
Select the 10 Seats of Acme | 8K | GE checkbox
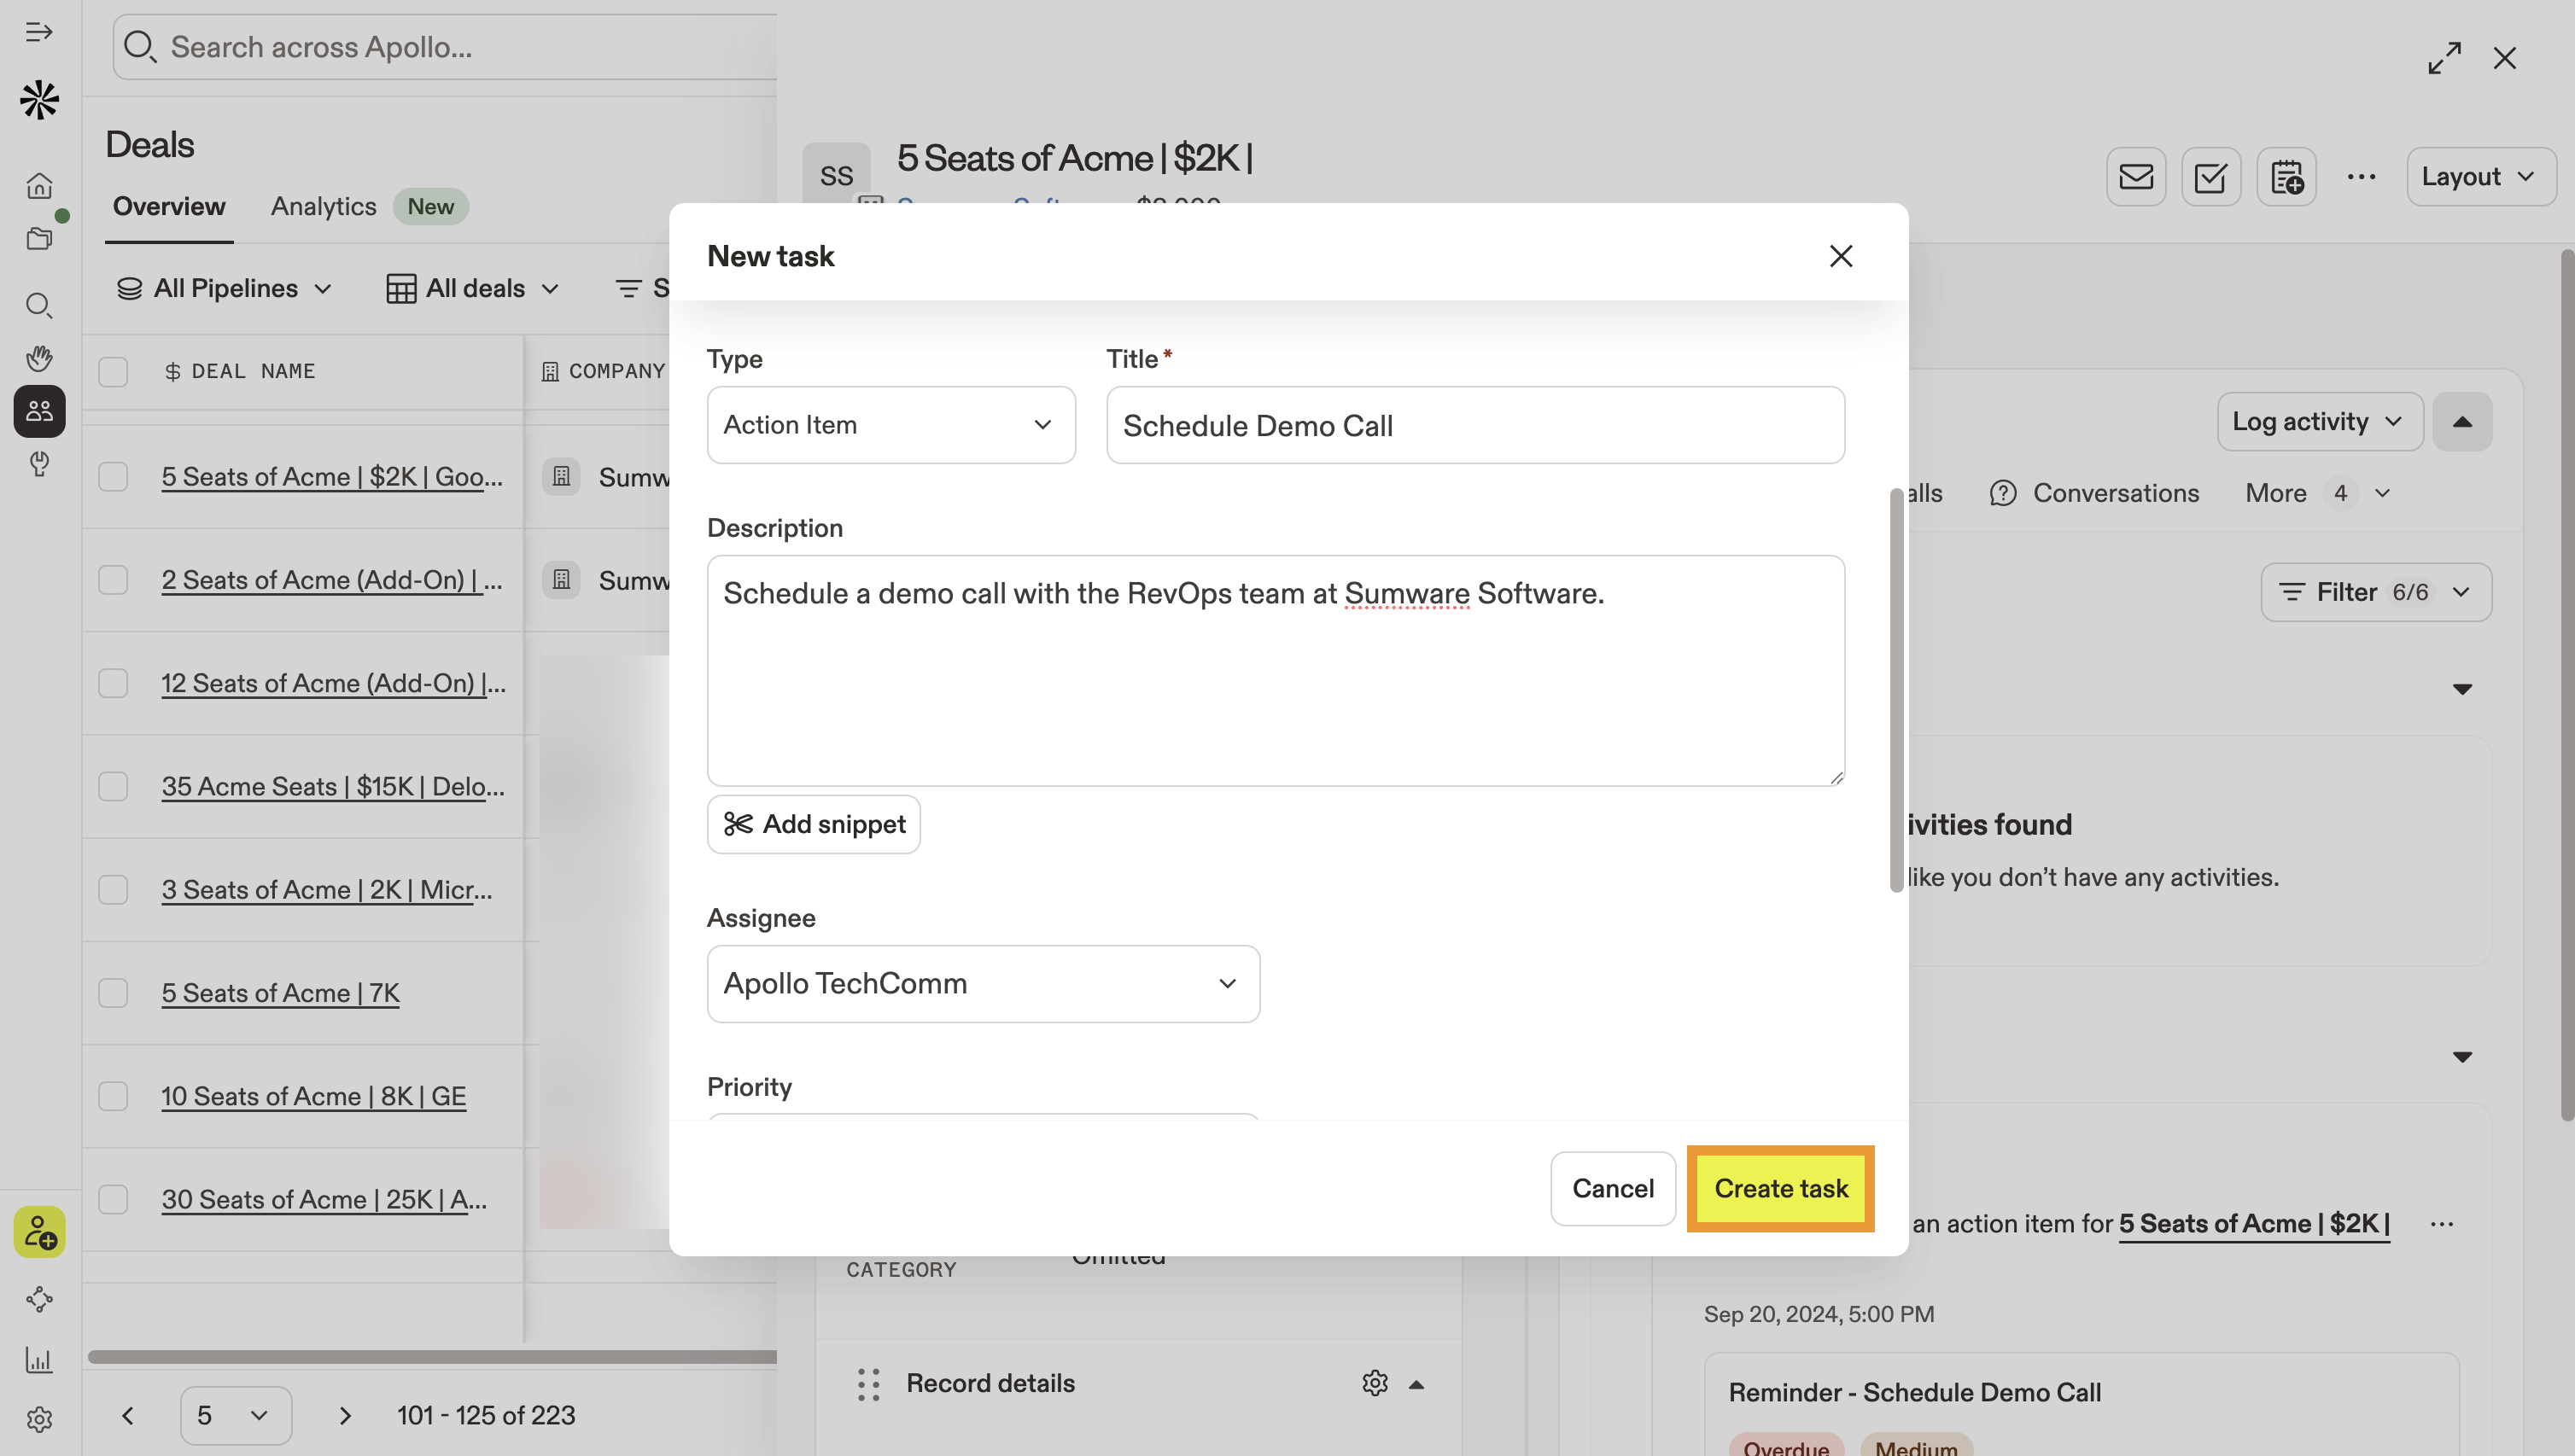pyautogui.click(x=113, y=1096)
